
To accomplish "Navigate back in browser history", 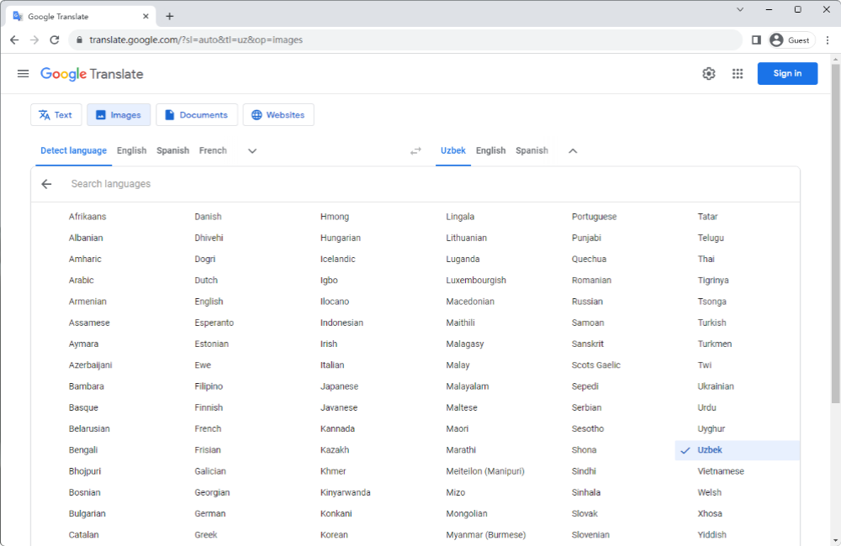I will tap(14, 39).
